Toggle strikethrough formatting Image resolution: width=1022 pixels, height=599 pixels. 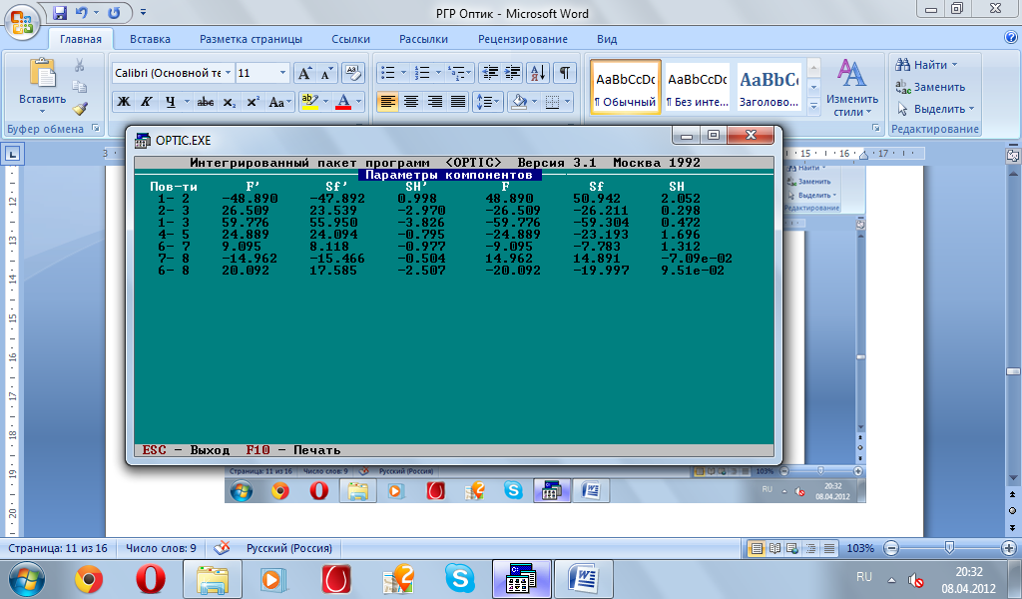click(206, 102)
